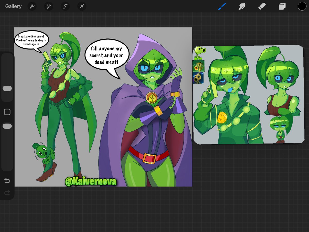Image resolution: width=309 pixels, height=232 pixels.
Task: Undo the last action
Action: pos(7,181)
